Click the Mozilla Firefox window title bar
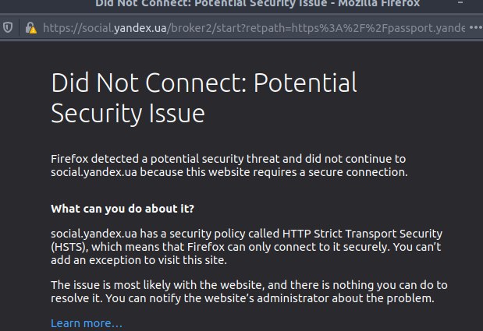This screenshot has width=483, height=331. point(257,3)
